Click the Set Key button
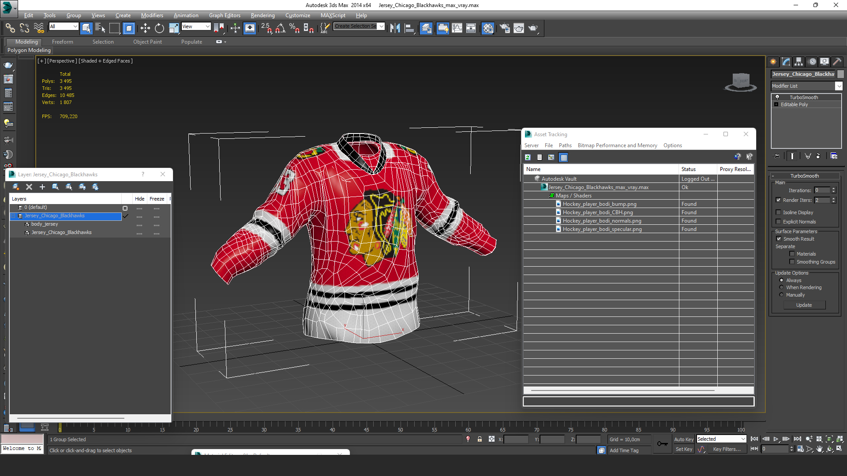 coord(684,449)
